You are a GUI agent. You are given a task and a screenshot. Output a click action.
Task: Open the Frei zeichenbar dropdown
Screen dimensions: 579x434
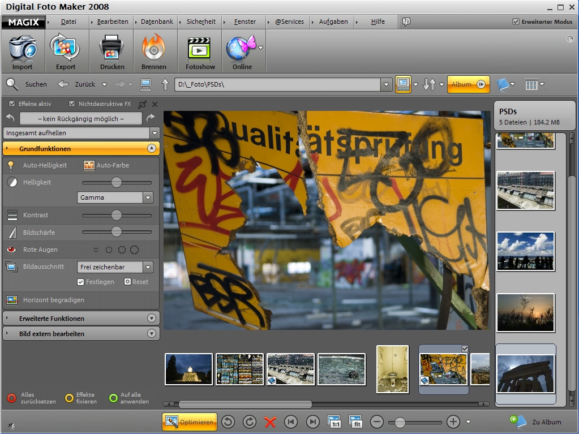pos(148,267)
